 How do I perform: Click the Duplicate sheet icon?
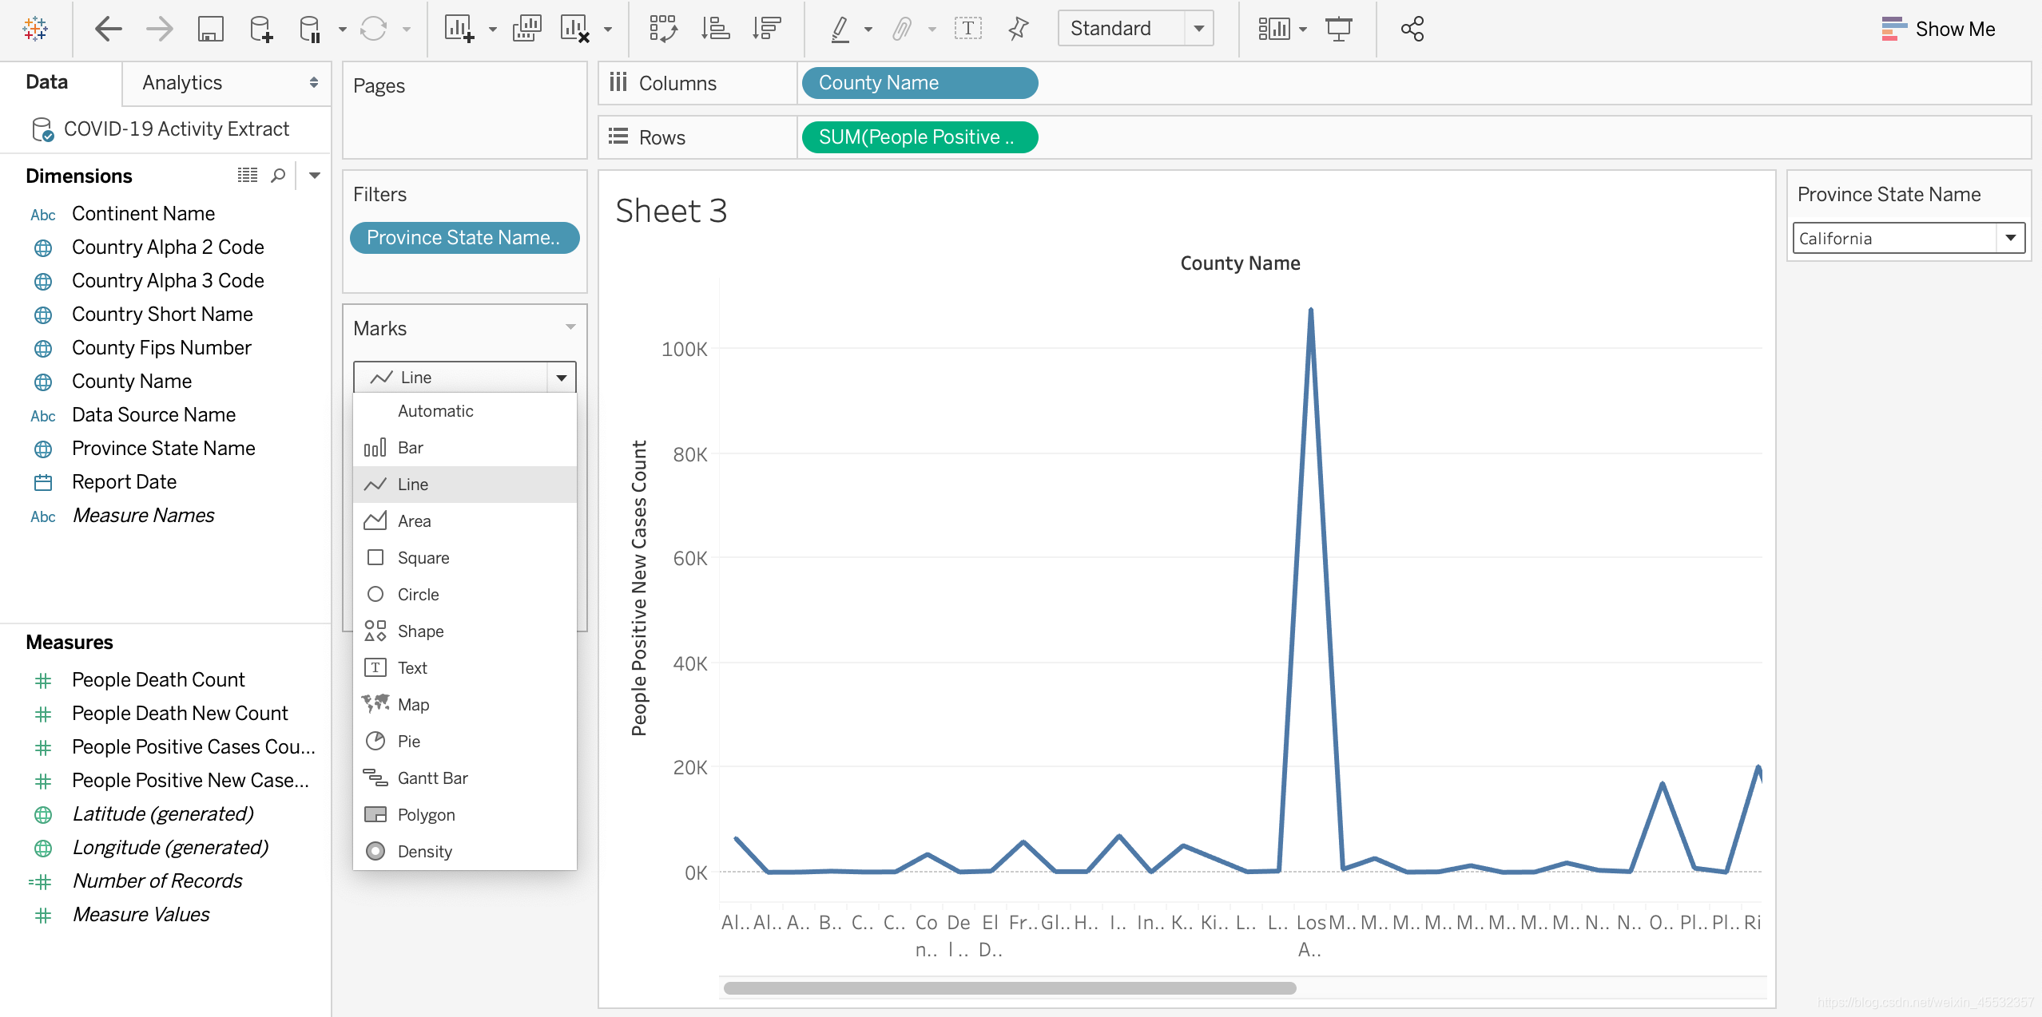tap(526, 30)
